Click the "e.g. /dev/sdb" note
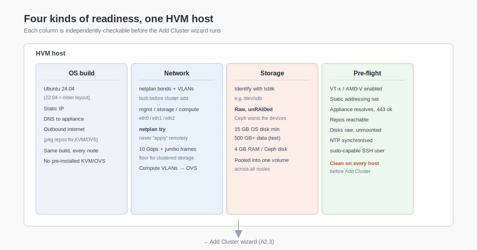This screenshot has height=250, width=477. tap(248, 98)
